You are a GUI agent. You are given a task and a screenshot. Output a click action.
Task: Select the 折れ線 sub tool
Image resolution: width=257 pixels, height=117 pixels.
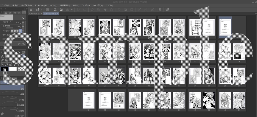coord(12,98)
